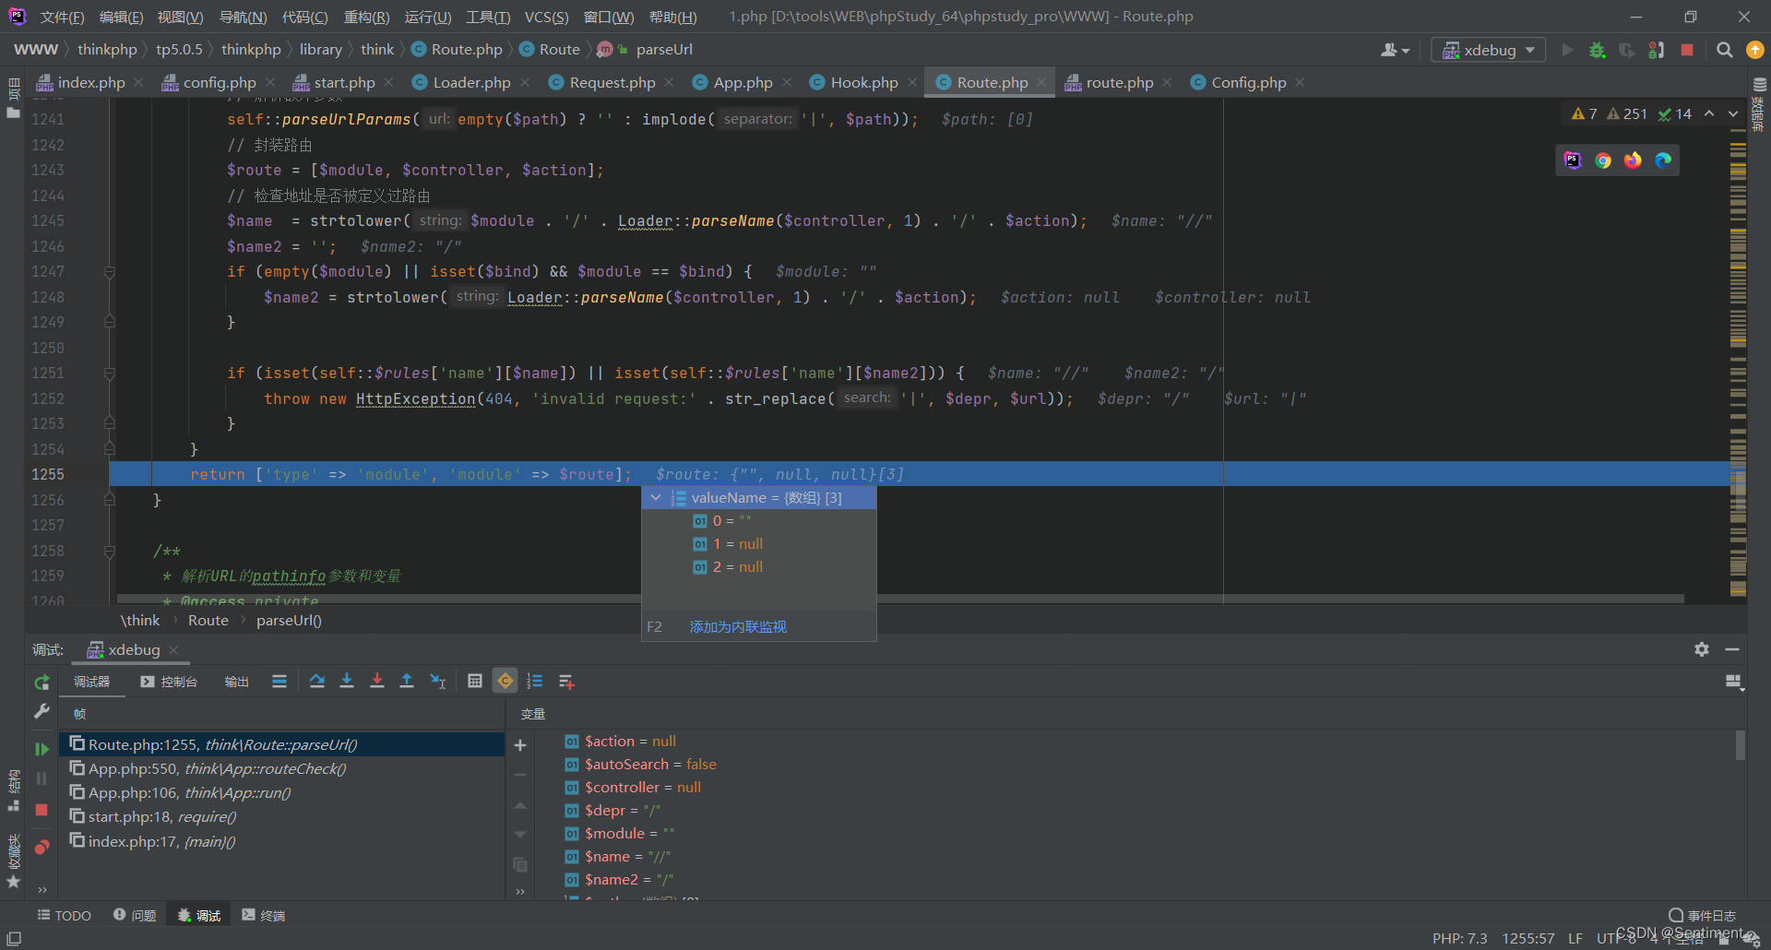The width and height of the screenshot is (1771, 950).
Task: Click 添加为内联监视 link
Action: (x=738, y=627)
